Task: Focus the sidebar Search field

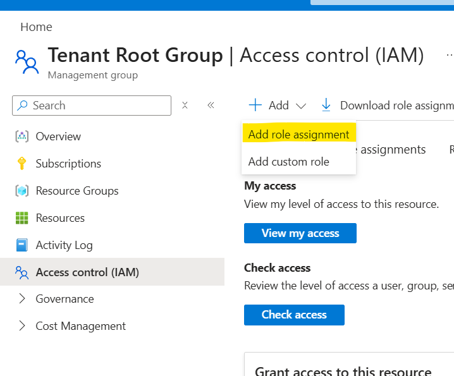Action: point(95,106)
